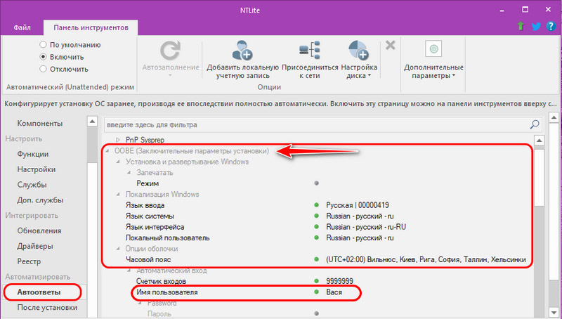Click the Autofill (Автозаполнение) refresh icon
The height and width of the screenshot is (319, 562).
pyautogui.click(x=170, y=51)
